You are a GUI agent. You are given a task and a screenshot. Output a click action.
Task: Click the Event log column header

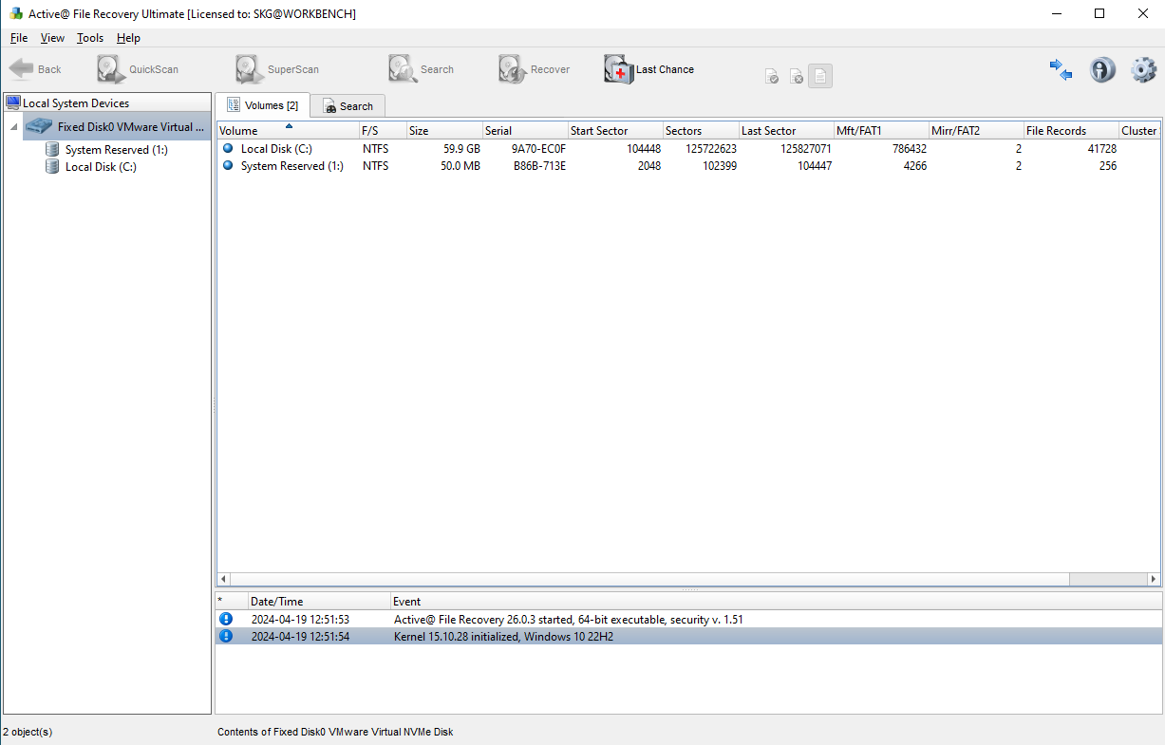click(x=776, y=601)
